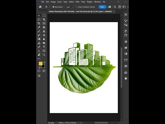Select the Spot Healing Brush tool

pos(44,27)
